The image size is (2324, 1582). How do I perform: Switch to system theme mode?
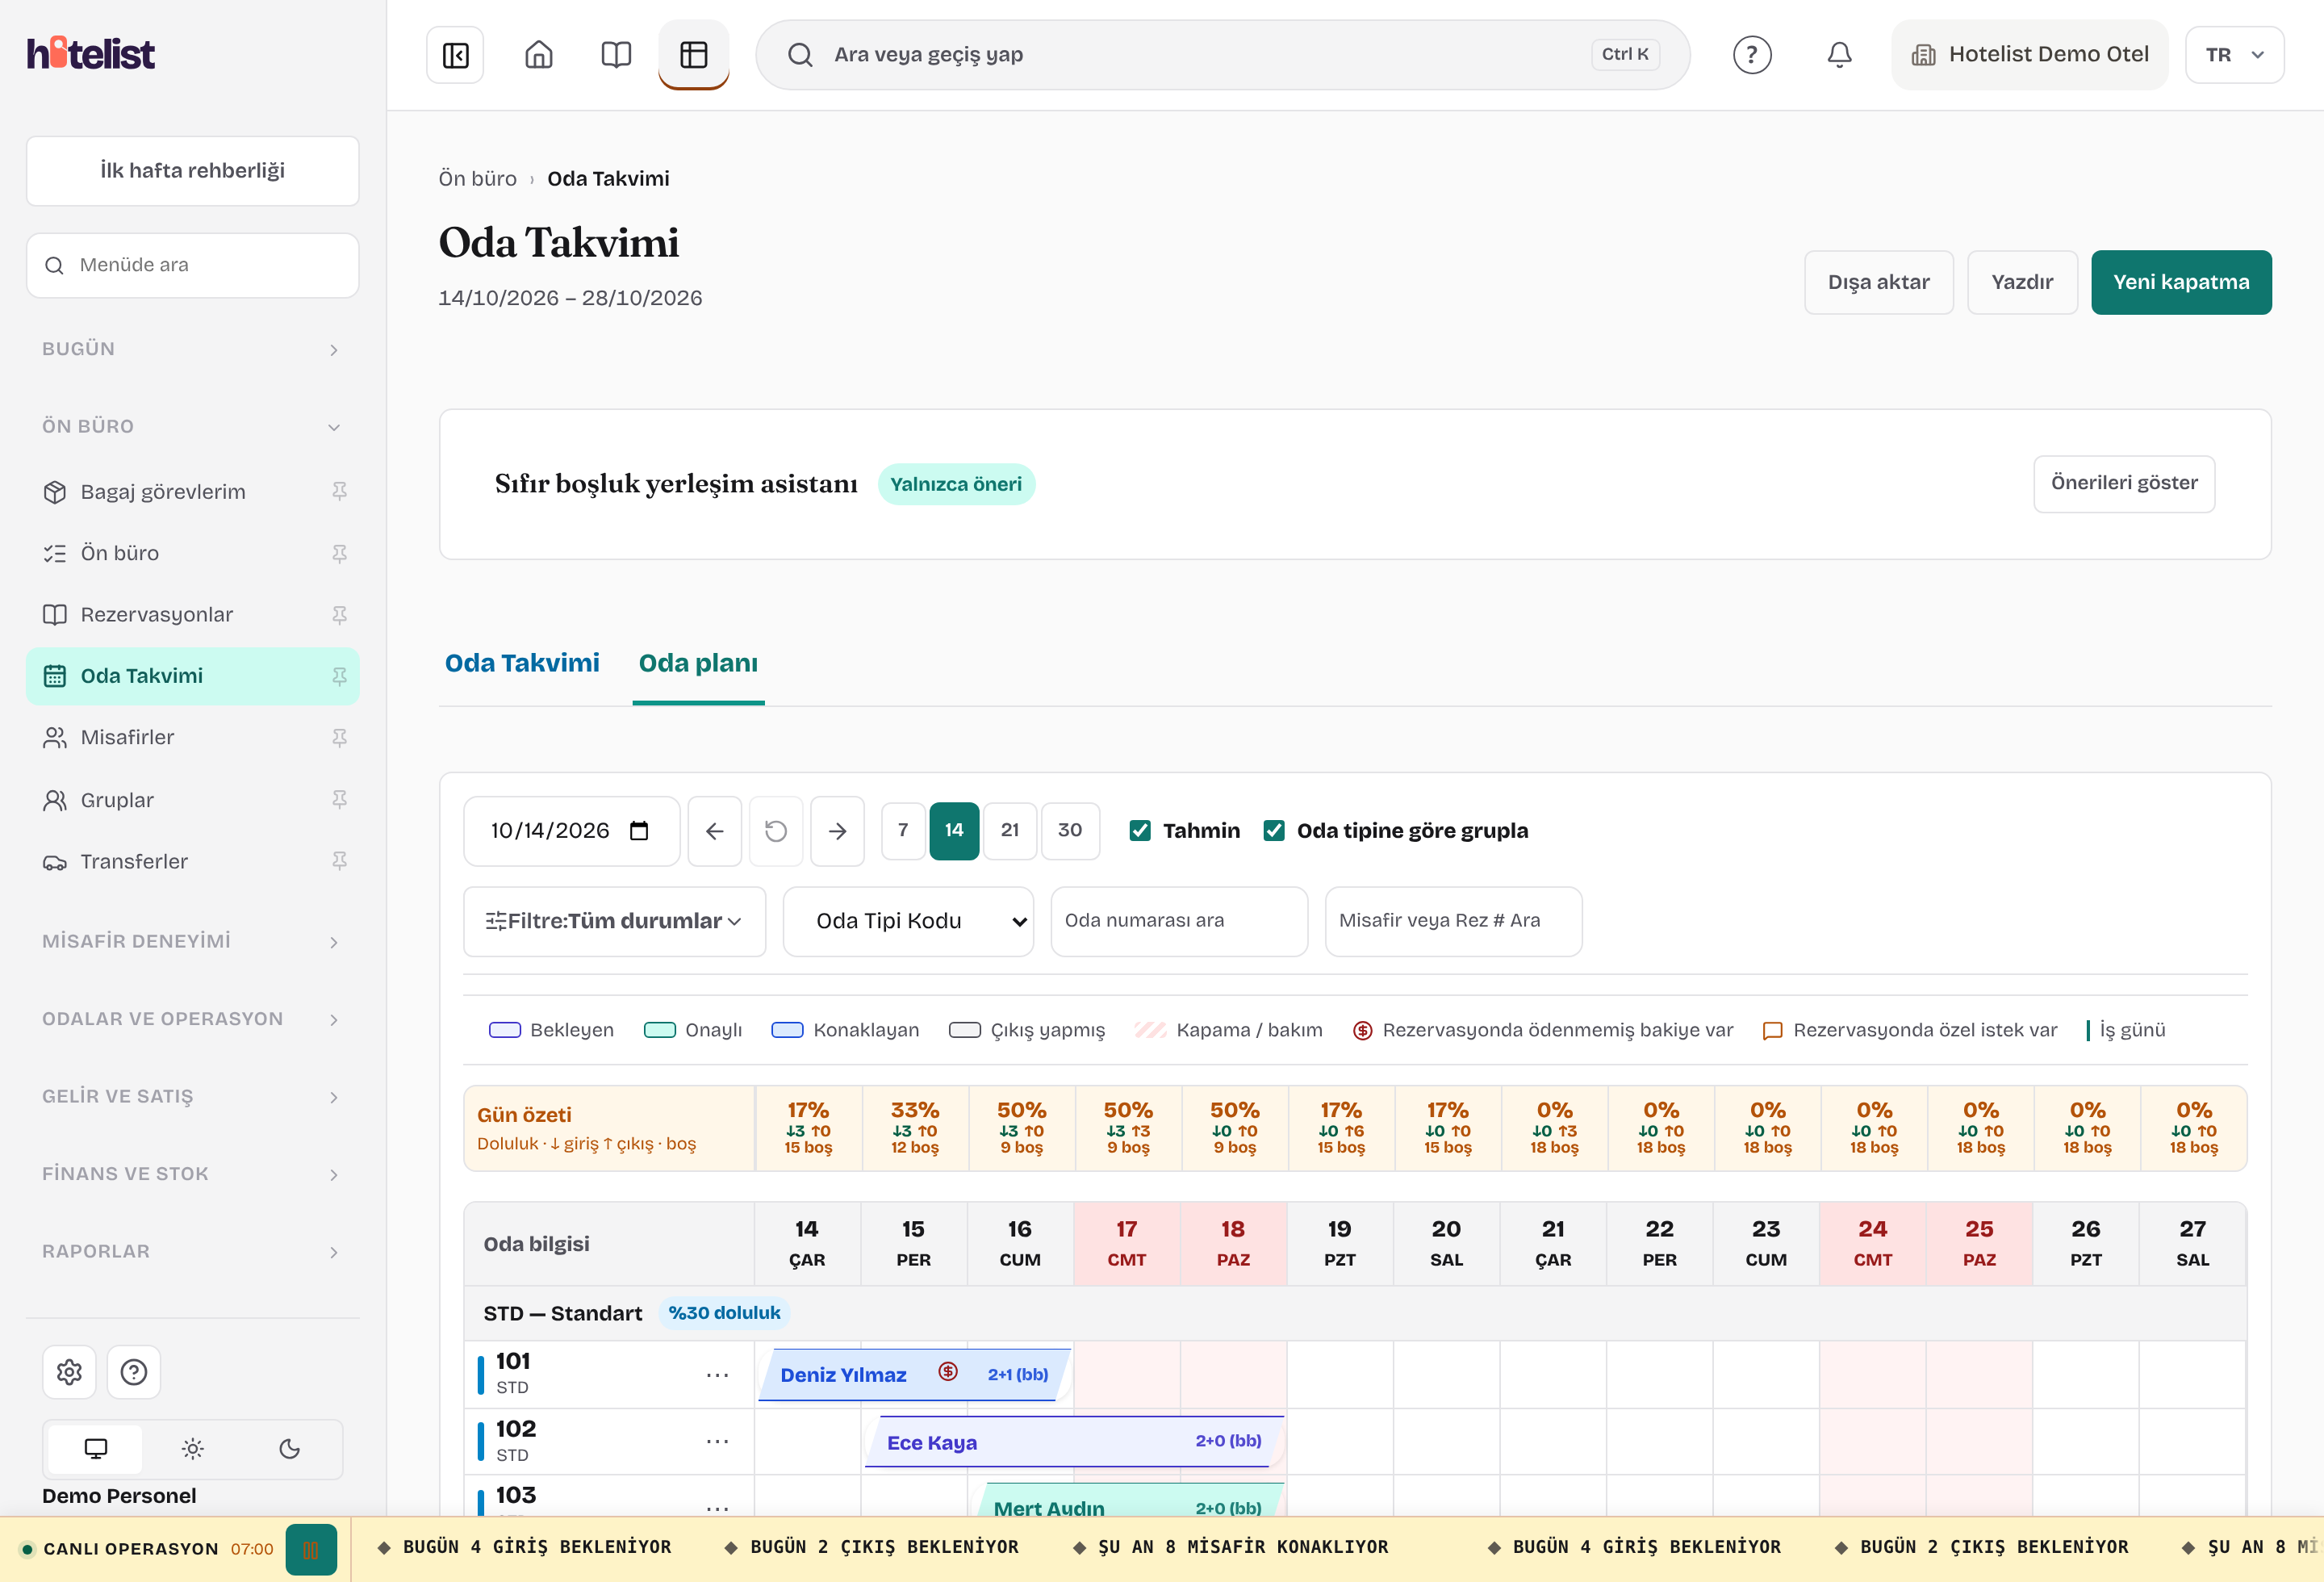click(96, 1448)
